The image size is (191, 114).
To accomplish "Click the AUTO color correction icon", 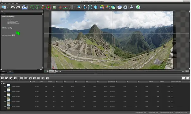I will [102, 7].
